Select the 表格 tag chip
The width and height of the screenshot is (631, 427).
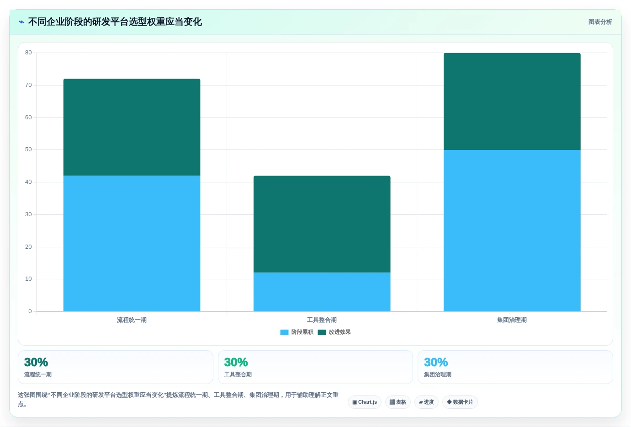[398, 402]
